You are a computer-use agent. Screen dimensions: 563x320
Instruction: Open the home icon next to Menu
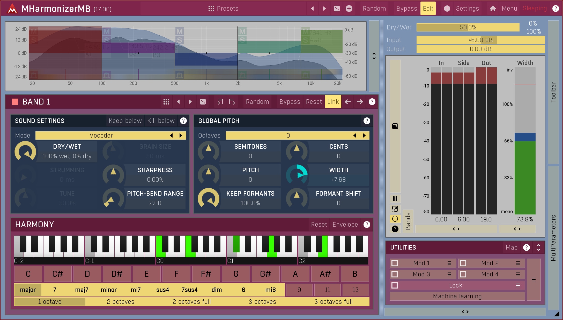point(493,9)
